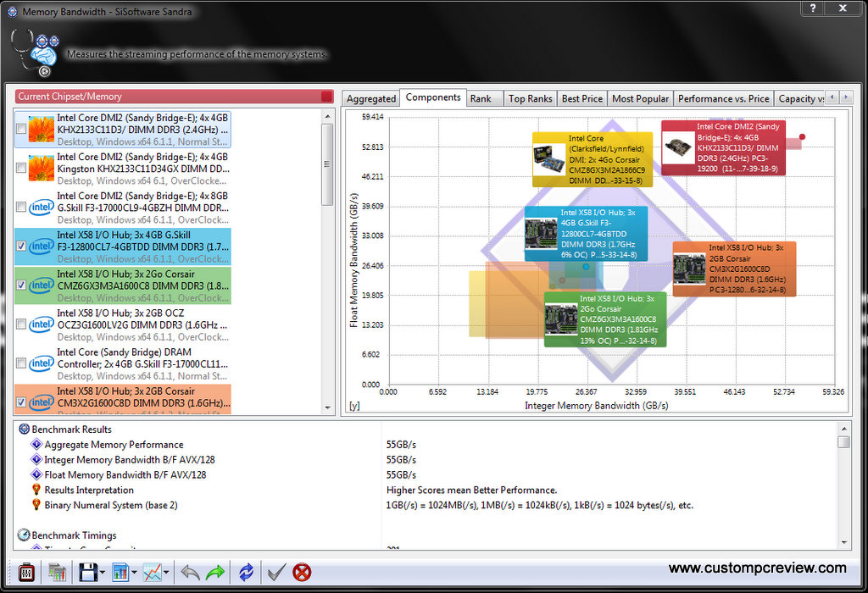Image resolution: width=868 pixels, height=593 pixels.
Task: Click down arrow of results panel scrollbar
Action: 843,543
